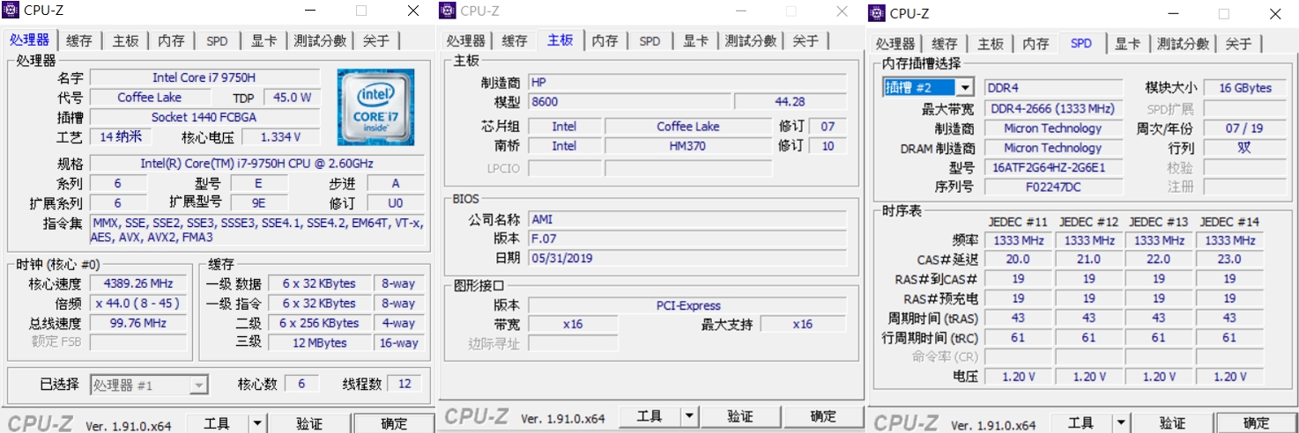This screenshot has width=1299, height=433.
Task: Click the 22.0 CAS latency value
Action: (1158, 260)
